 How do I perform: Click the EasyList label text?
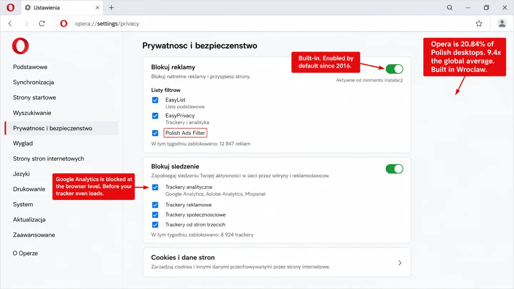175,100
